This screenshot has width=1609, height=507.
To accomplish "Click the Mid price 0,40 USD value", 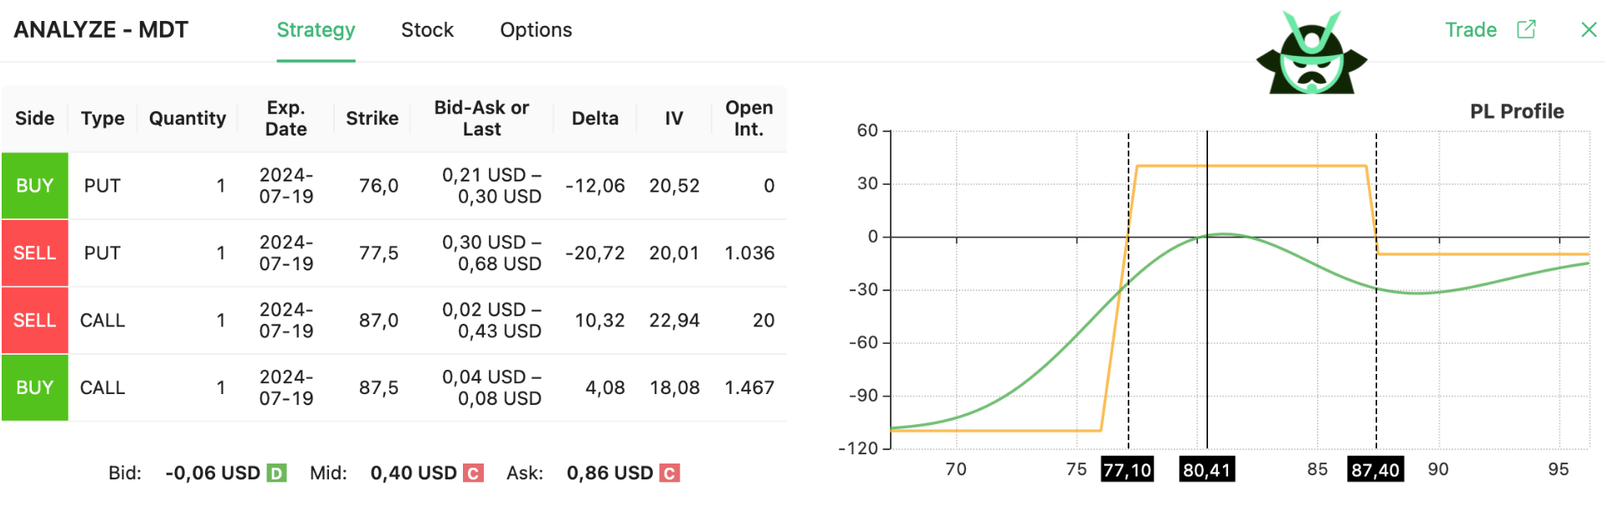I will [414, 474].
